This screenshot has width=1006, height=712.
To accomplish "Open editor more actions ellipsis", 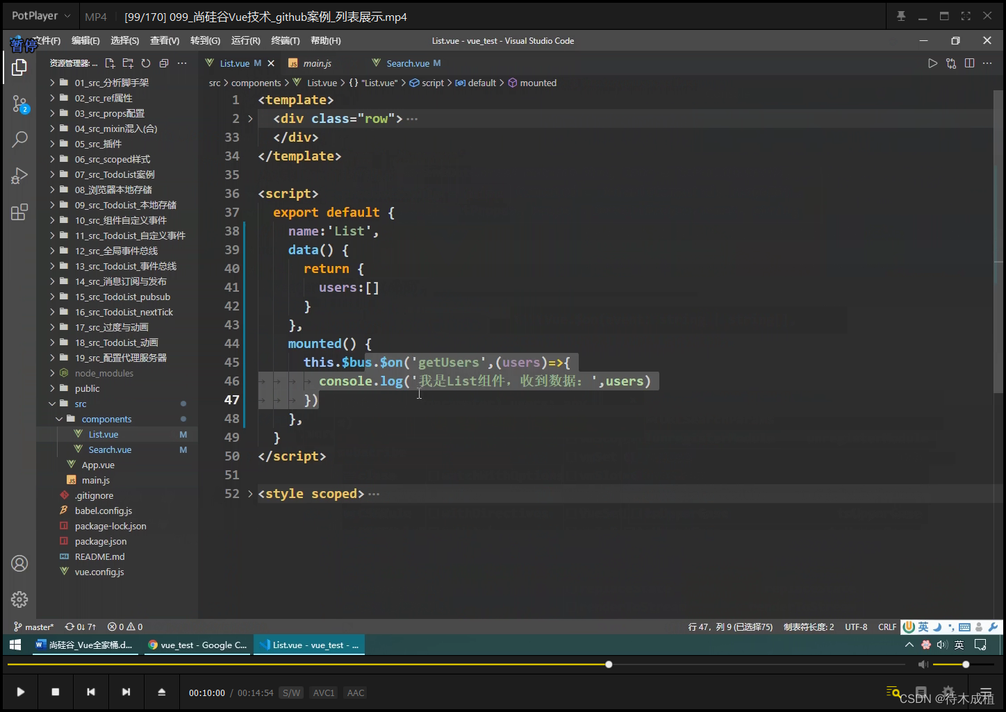I will (987, 63).
